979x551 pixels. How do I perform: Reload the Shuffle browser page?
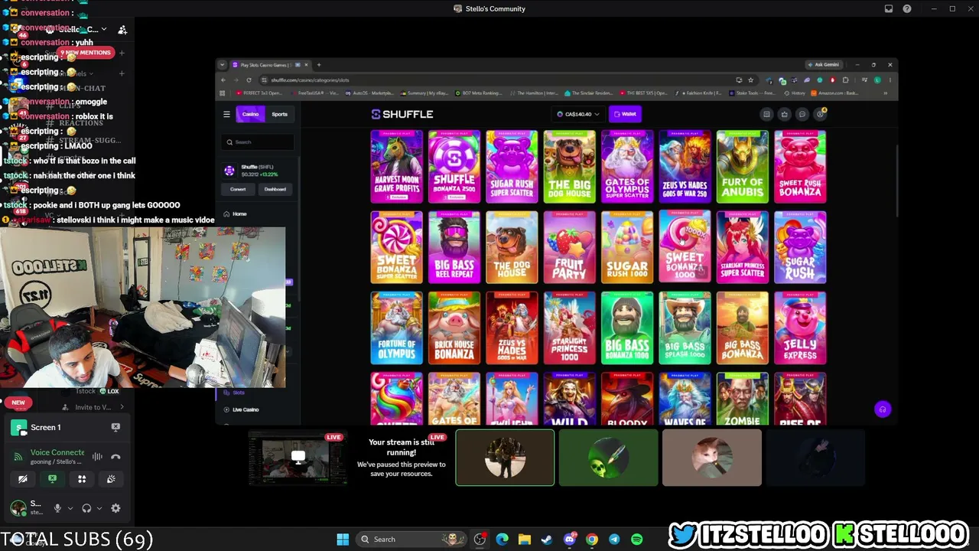[x=249, y=80]
